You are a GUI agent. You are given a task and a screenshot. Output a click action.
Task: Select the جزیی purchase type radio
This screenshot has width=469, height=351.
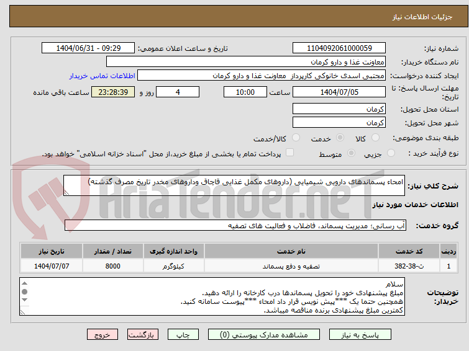point(391,153)
